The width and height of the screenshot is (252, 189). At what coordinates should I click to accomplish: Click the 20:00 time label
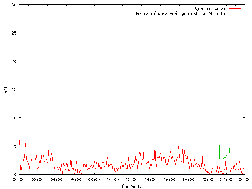point(207,180)
